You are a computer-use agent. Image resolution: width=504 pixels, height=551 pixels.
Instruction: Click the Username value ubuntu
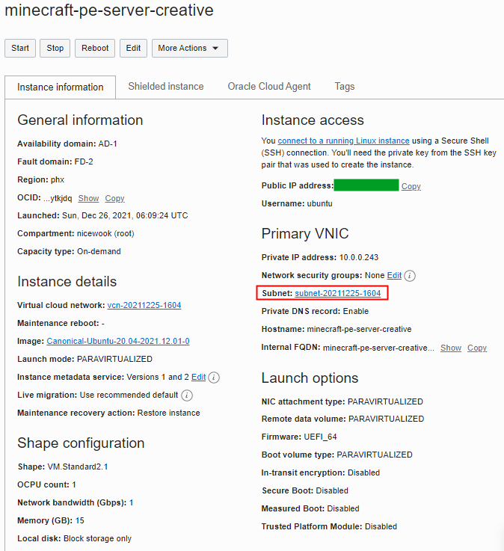(319, 204)
